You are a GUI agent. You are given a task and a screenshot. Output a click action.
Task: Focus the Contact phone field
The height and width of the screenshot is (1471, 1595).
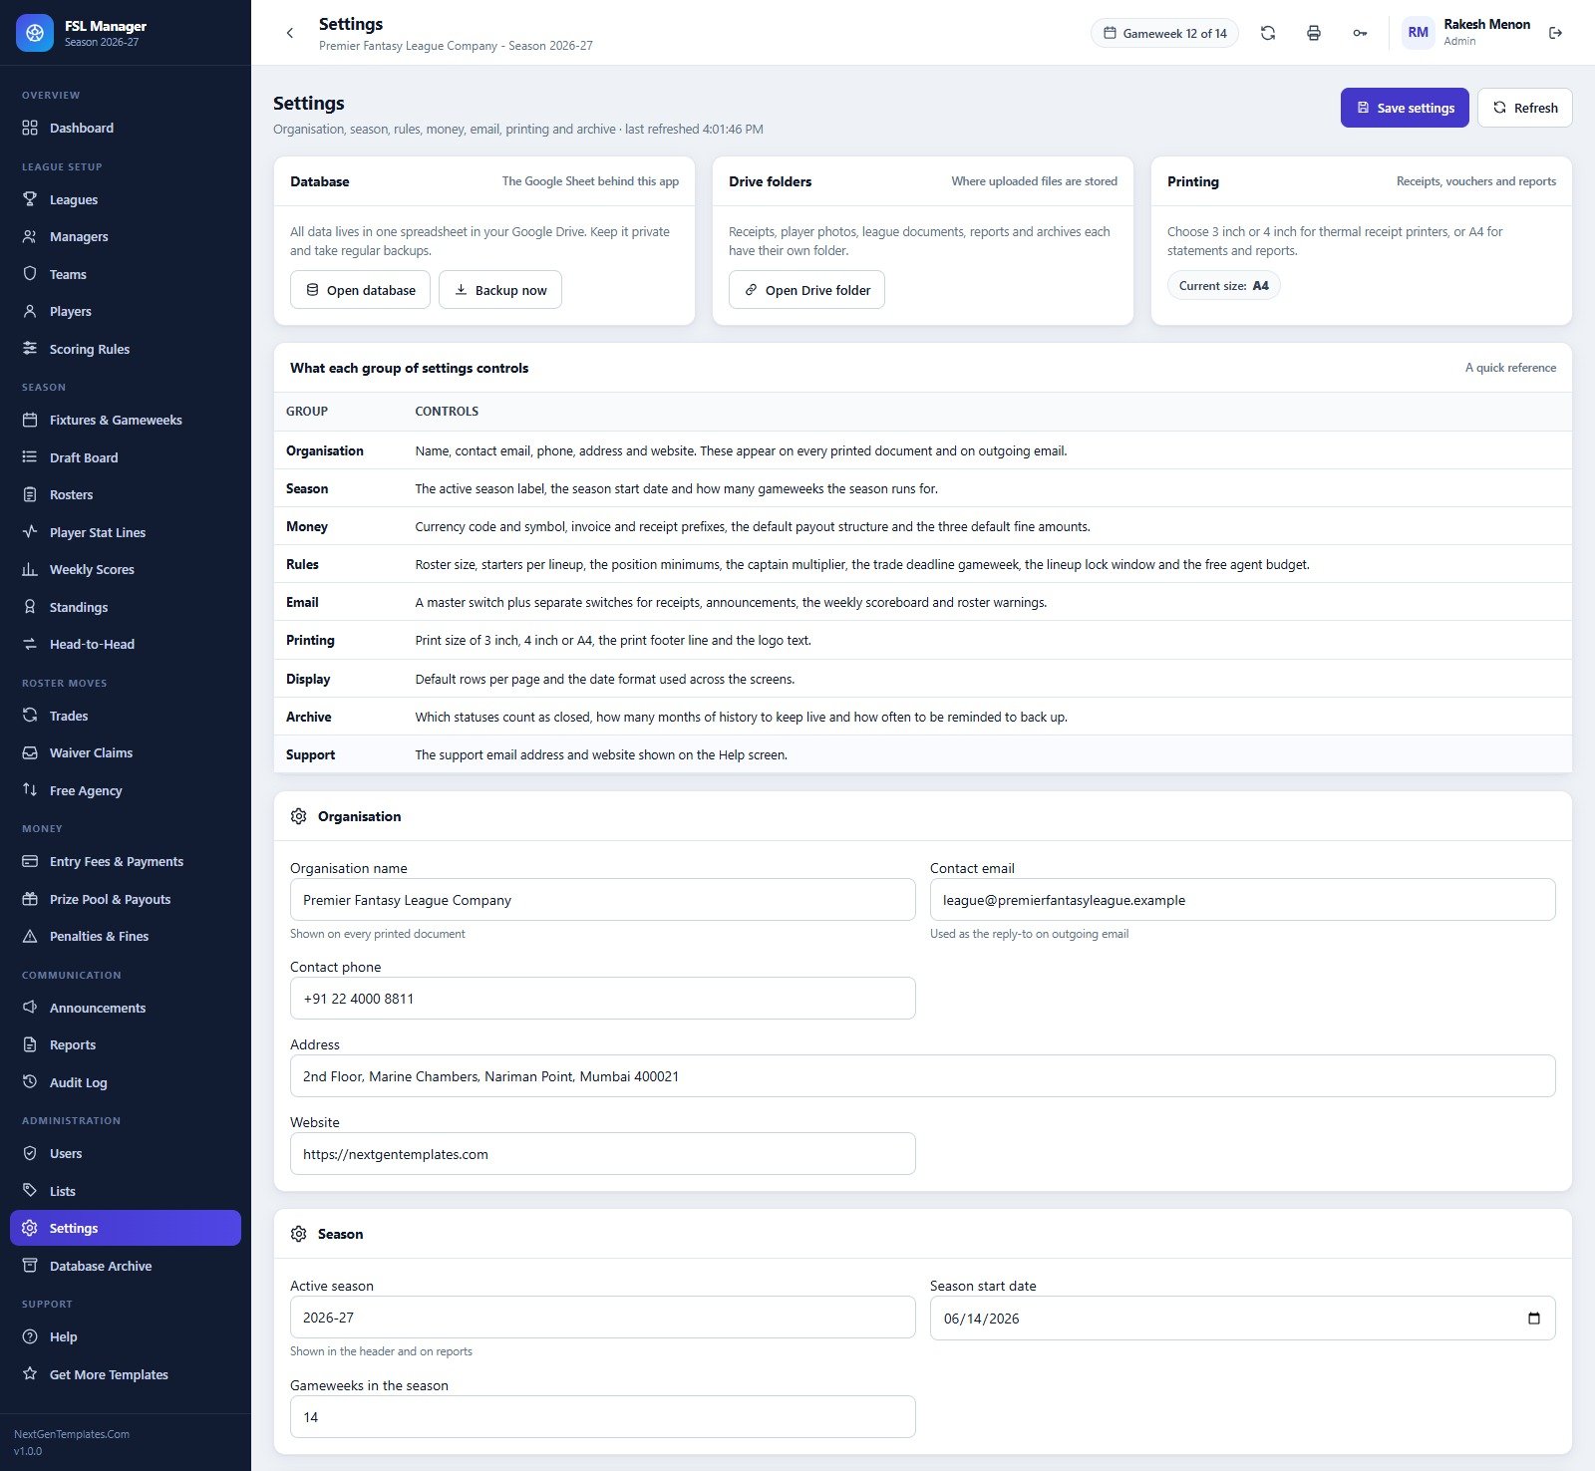[x=602, y=999]
